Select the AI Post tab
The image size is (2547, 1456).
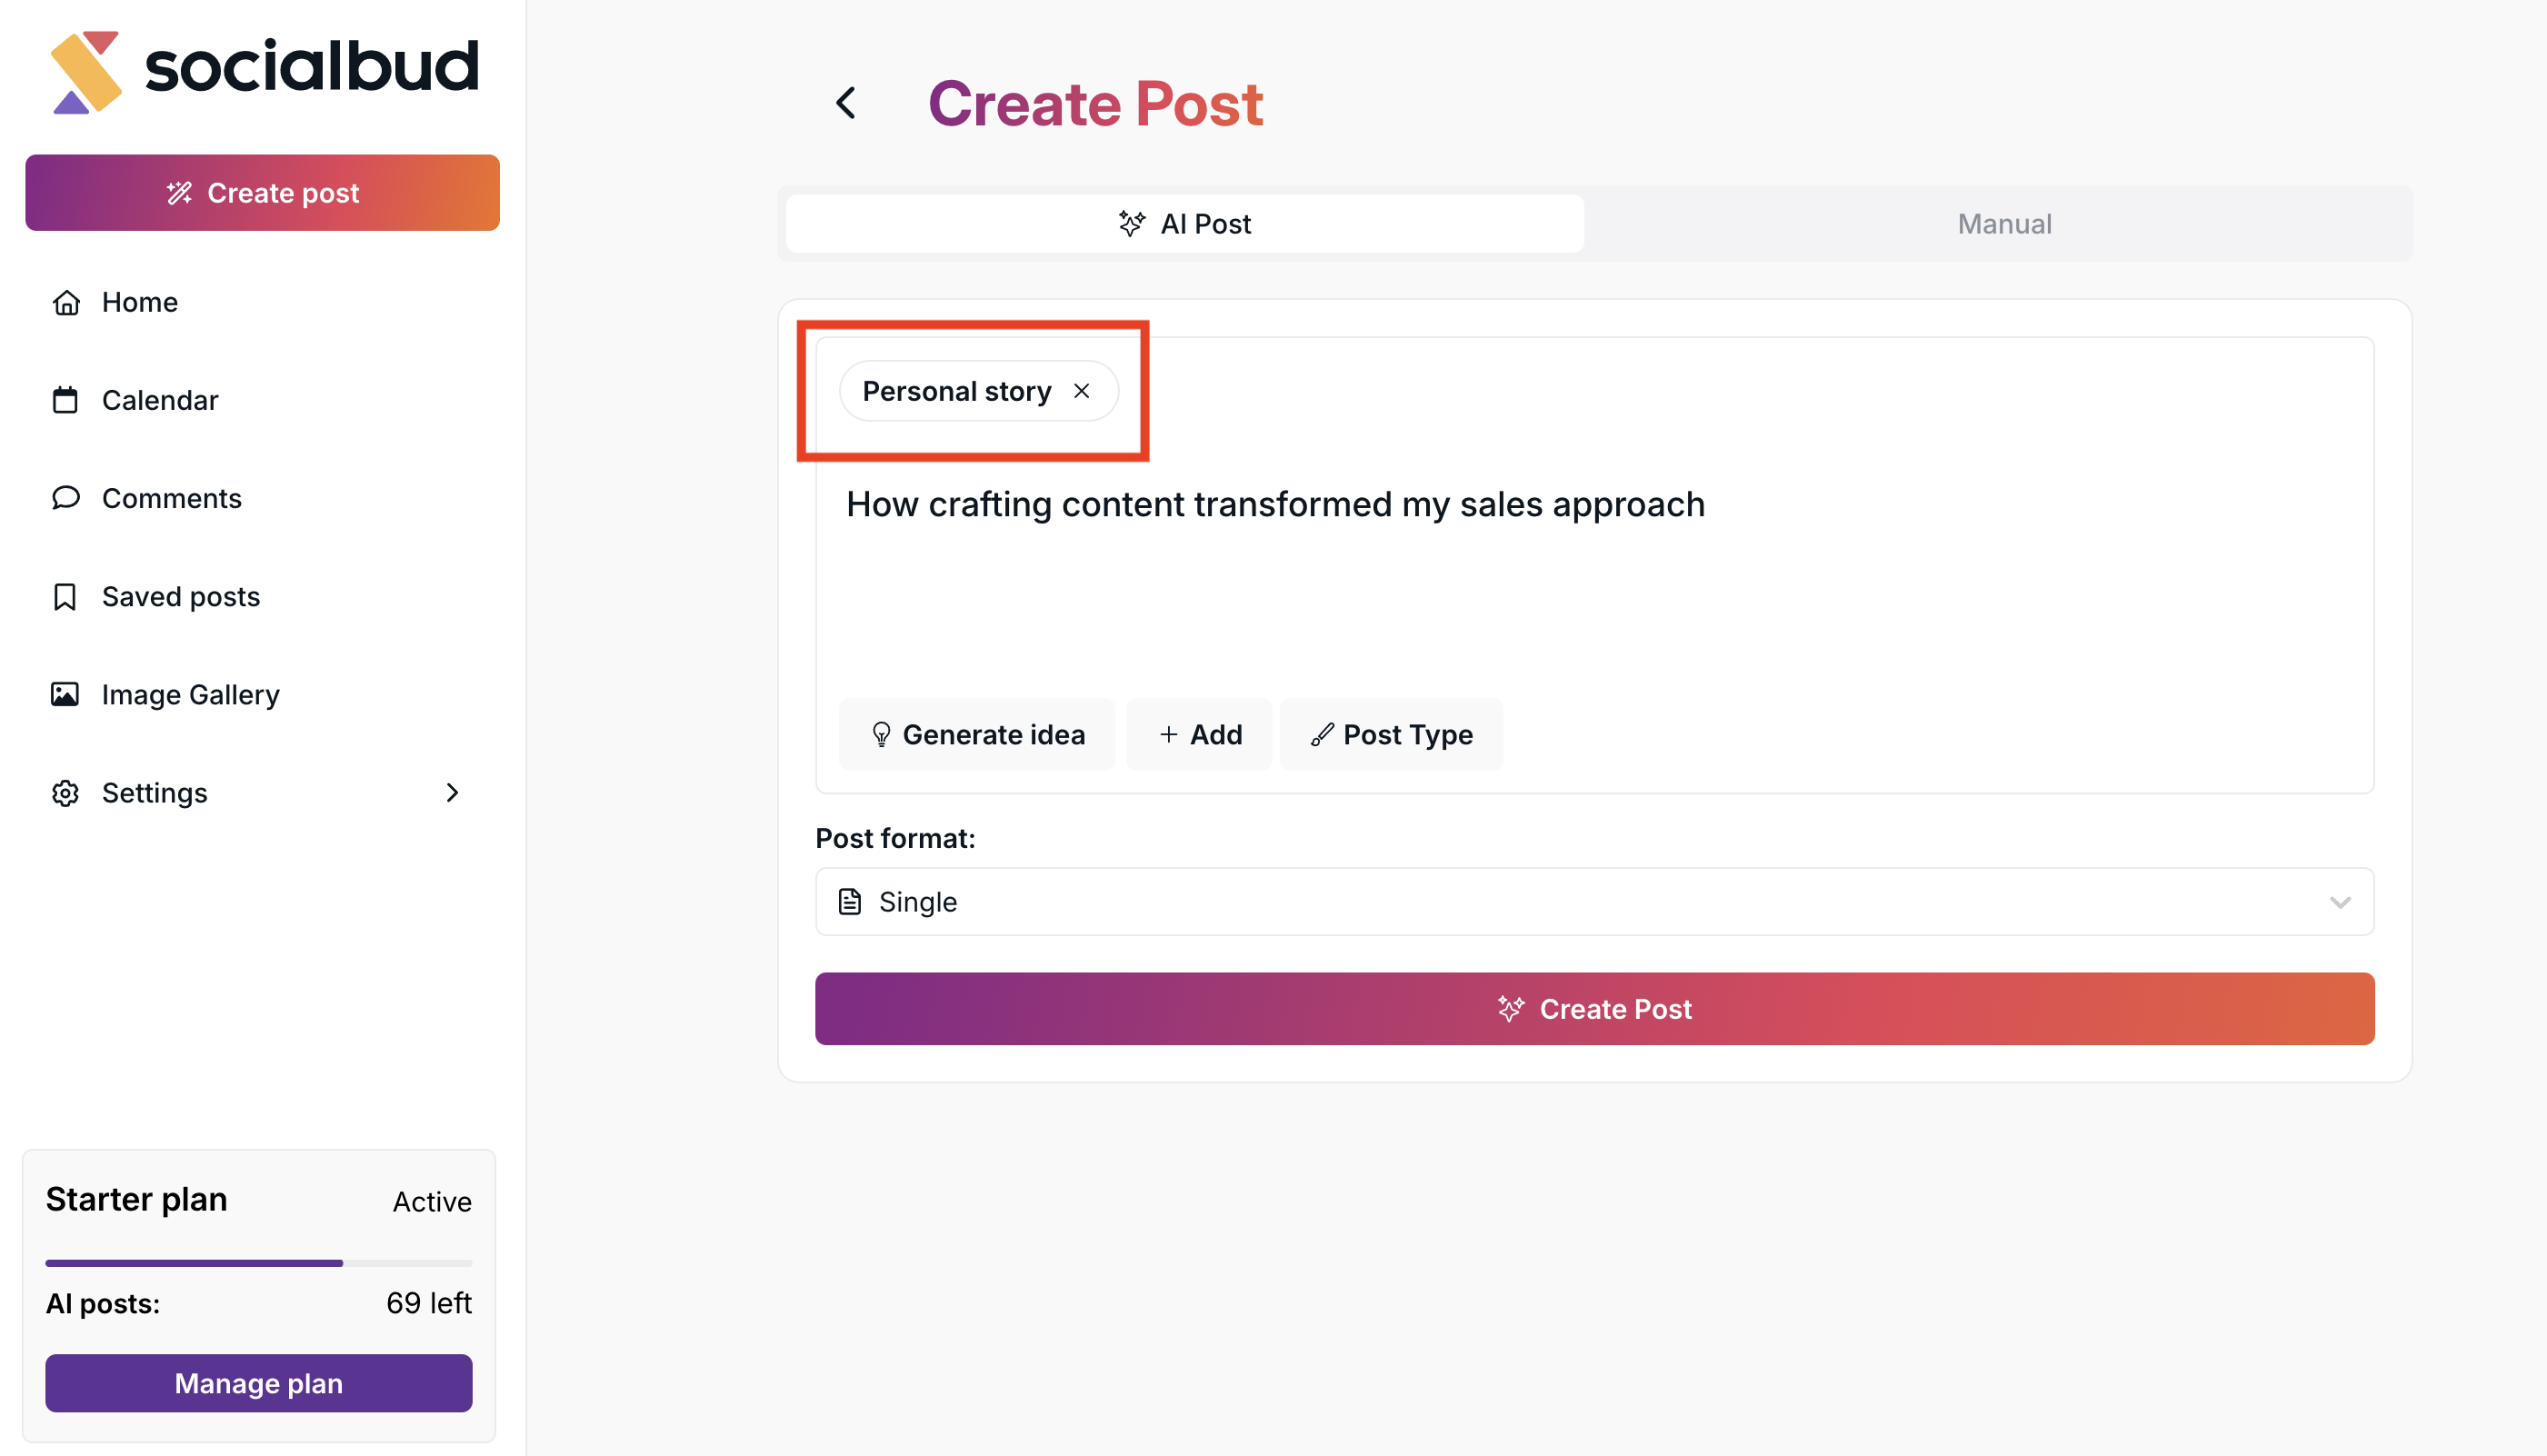tap(1184, 224)
